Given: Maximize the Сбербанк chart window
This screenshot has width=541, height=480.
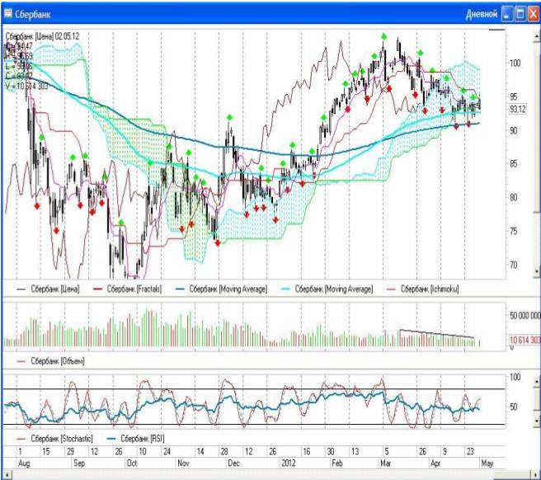Looking at the screenshot, I should point(520,14).
